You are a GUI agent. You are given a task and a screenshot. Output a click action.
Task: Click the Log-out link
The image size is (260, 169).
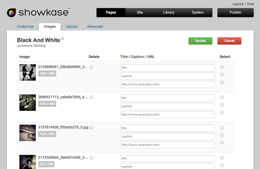238,4
